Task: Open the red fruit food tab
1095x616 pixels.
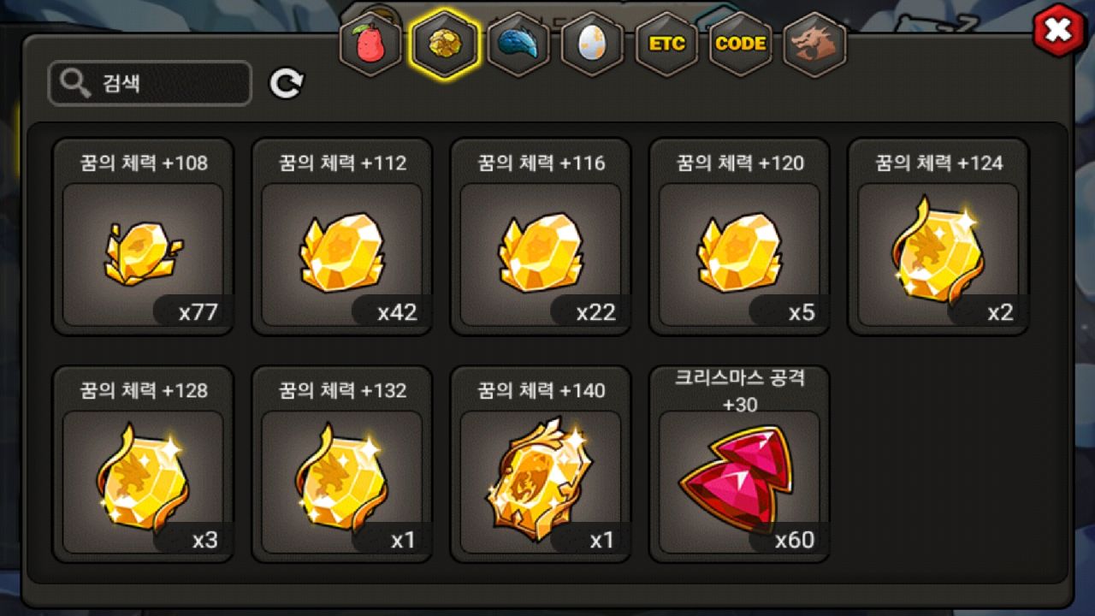Action: click(370, 44)
